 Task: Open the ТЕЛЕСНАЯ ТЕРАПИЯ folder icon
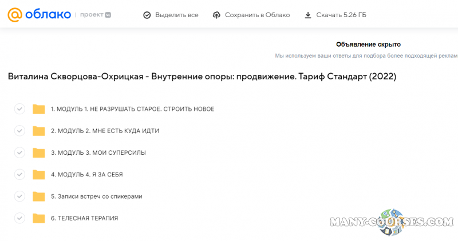pos(38,218)
